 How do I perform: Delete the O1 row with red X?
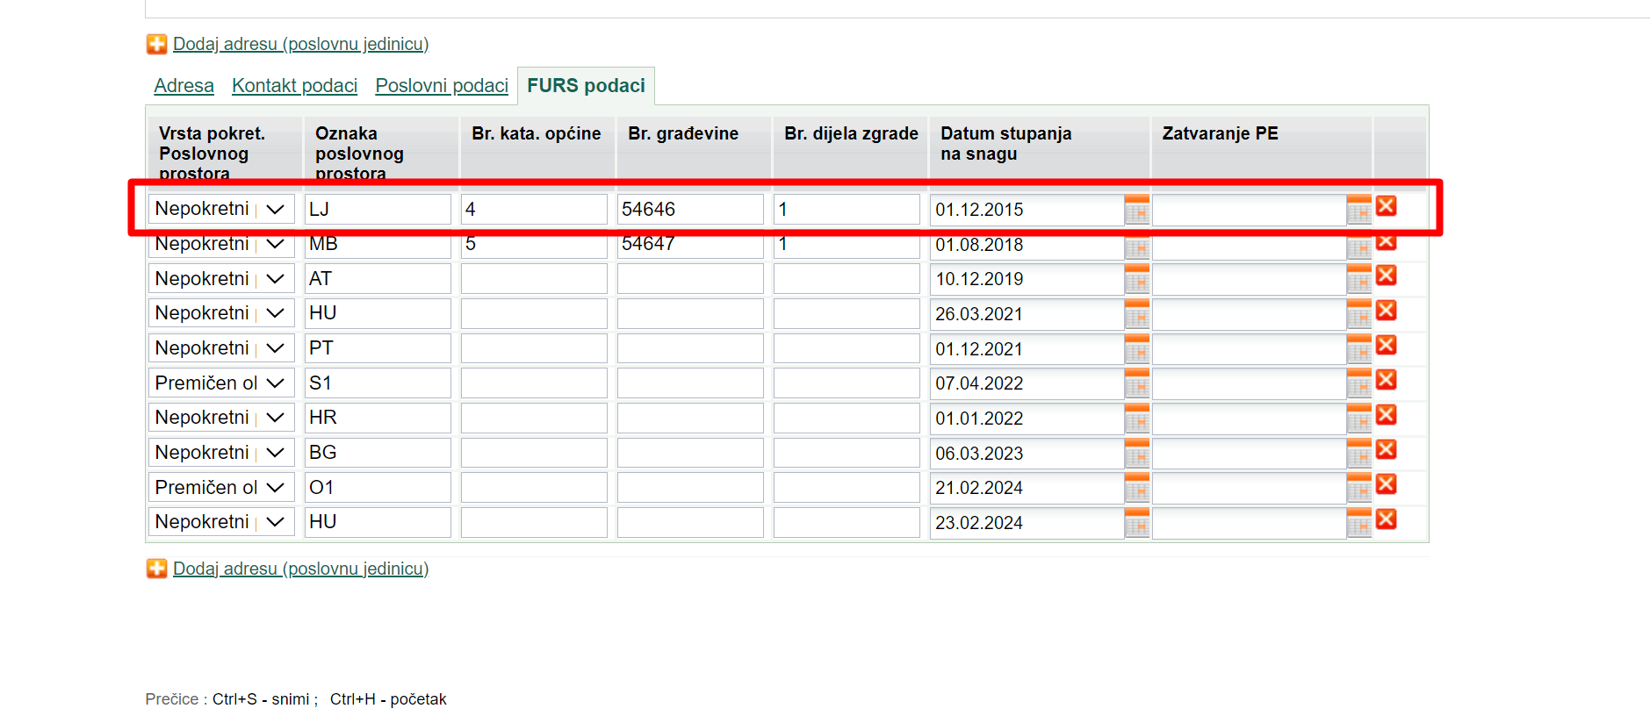pyautogui.click(x=1387, y=483)
